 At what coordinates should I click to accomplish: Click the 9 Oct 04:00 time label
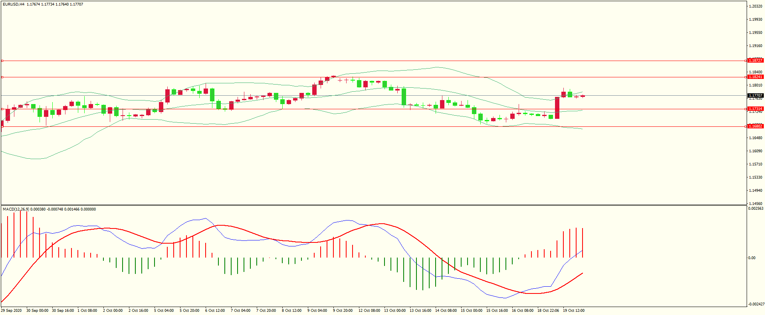click(x=317, y=311)
